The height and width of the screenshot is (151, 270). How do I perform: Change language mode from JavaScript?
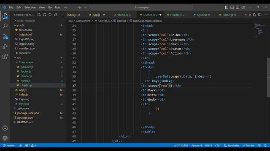[x=232, y=146]
